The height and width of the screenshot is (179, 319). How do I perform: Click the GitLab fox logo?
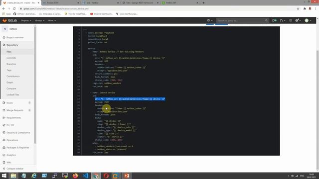[4, 20]
